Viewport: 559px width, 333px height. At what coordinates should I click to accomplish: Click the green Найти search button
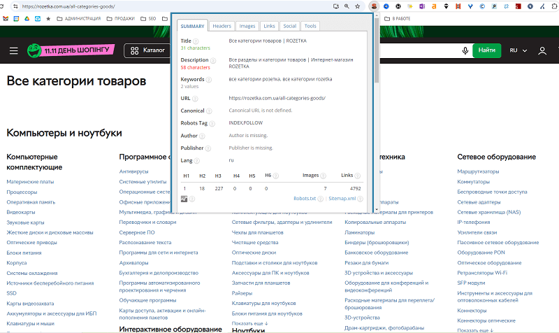point(486,50)
